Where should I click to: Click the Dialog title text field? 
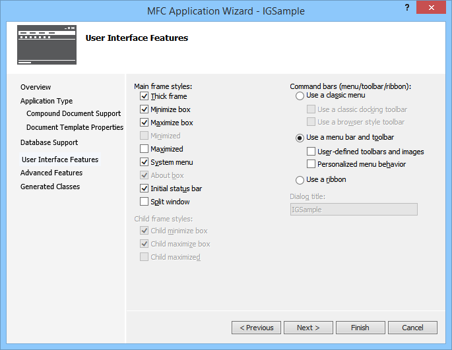354,209
